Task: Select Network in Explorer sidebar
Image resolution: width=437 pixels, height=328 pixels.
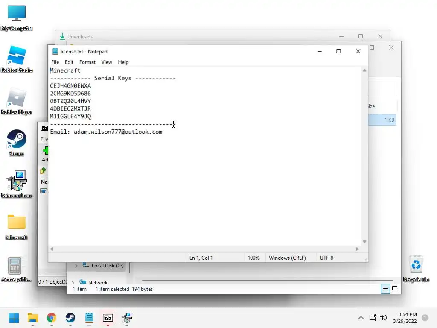Action: point(98,282)
